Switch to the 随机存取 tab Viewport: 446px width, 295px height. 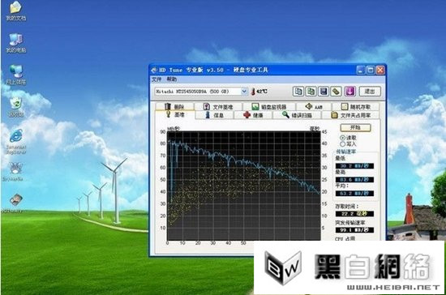coord(355,107)
